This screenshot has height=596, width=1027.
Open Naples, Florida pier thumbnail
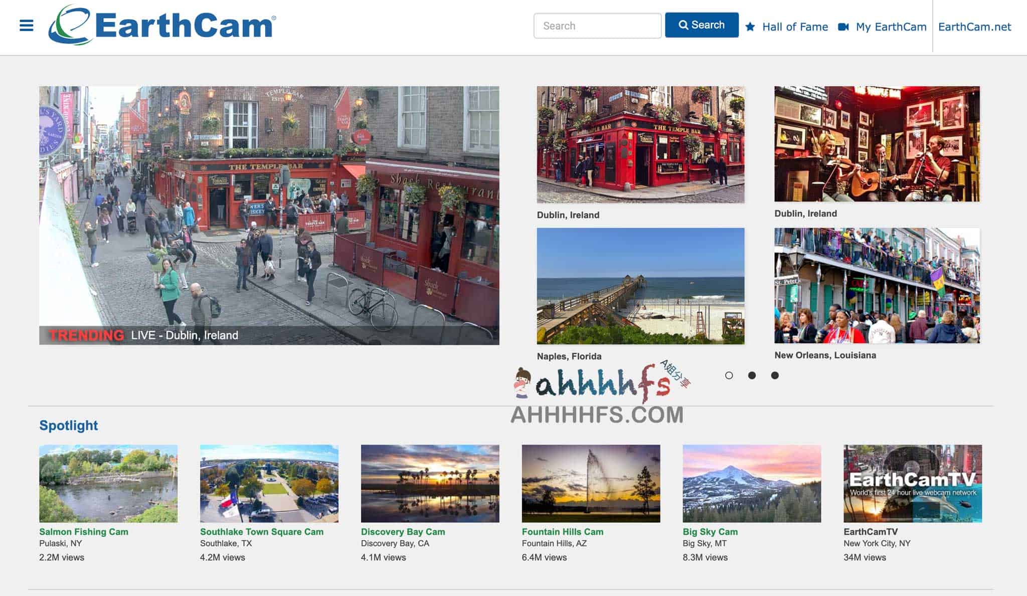coord(640,286)
